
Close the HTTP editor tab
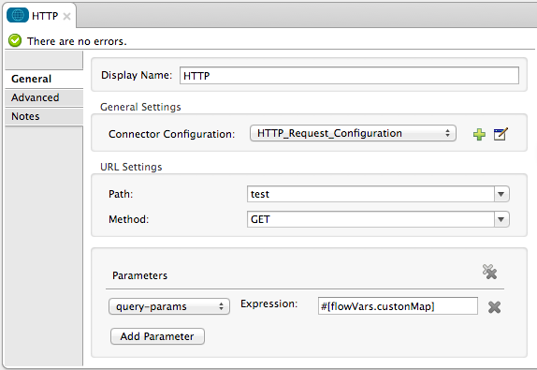coord(66,16)
